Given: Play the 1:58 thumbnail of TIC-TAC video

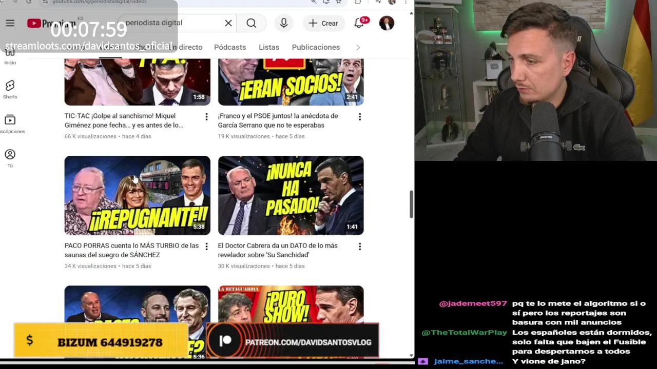Looking at the screenshot, I should [x=137, y=82].
